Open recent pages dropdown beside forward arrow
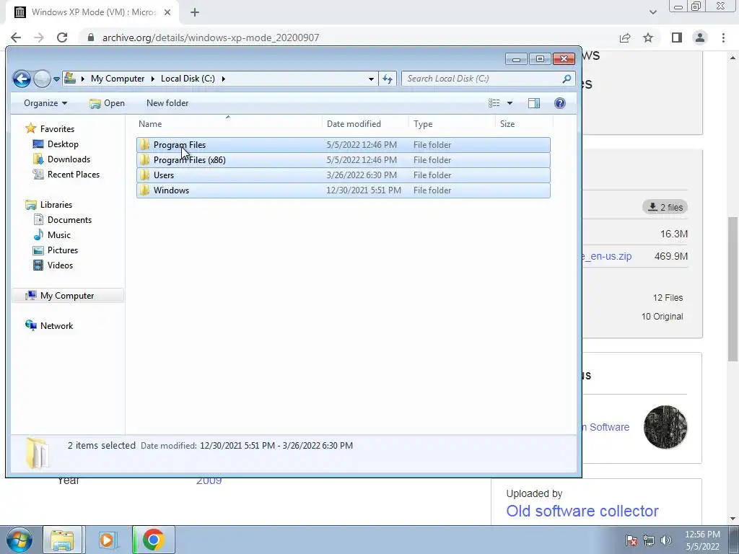 [56, 79]
